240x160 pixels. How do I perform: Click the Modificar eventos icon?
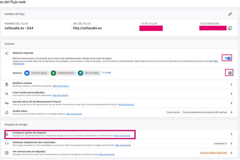click(7, 84)
